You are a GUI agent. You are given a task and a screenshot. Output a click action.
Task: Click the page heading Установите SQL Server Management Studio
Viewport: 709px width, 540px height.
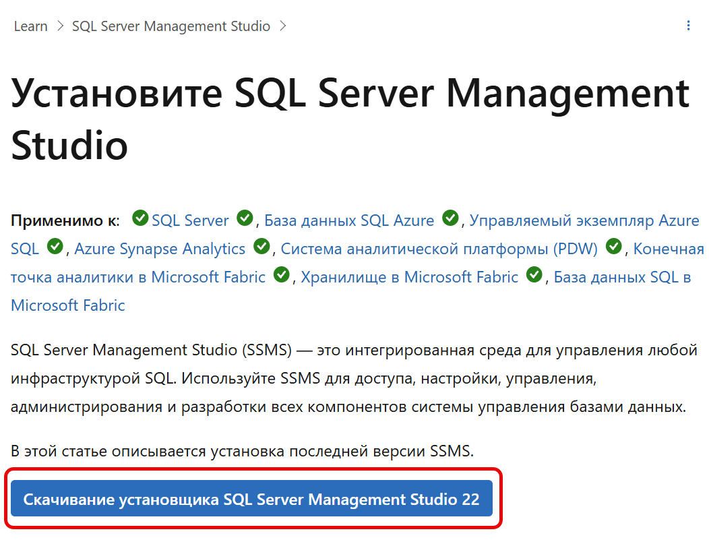[350, 119]
